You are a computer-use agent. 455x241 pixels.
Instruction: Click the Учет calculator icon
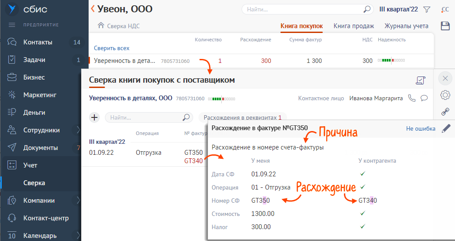12,165
